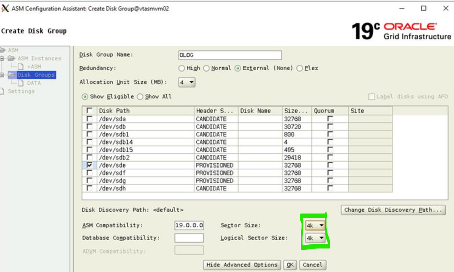Click the Settings page icon
This screenshot has width=454, height=272.
point(2,91)
